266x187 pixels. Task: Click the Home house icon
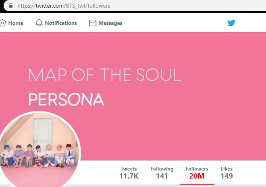pos(3,23)
